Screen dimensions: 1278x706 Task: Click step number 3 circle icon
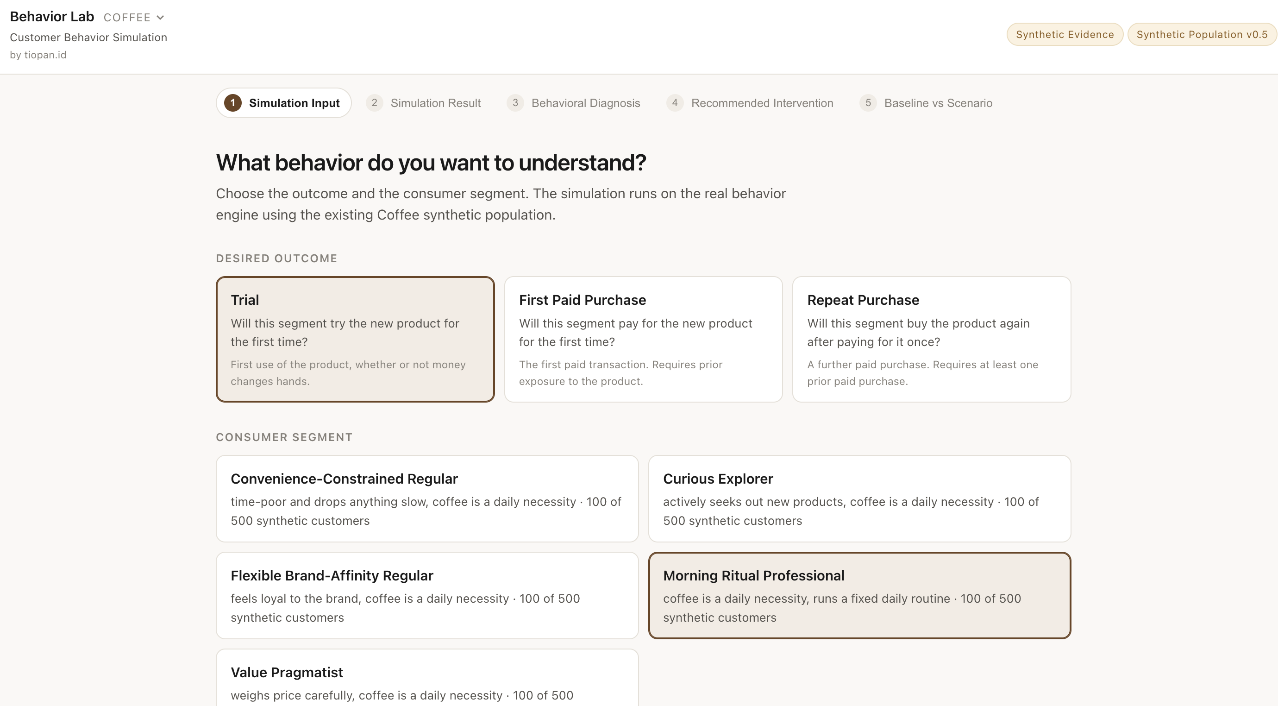[x=515, y=103]
